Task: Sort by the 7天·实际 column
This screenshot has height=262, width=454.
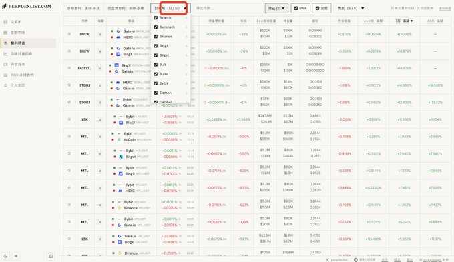Action: pyautogui.click(x=404, y=21)
